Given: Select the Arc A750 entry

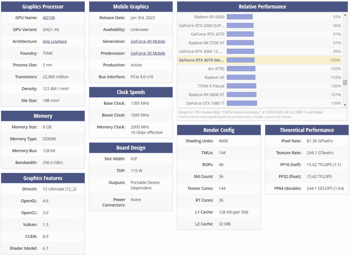Looking at the screenshot, I should pos(216,69).
